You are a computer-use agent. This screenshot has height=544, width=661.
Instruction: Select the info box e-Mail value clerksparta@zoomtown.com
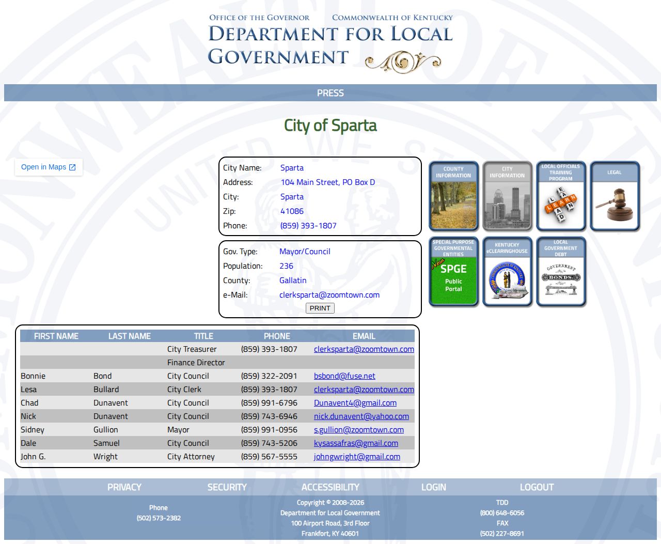coord(329,295)
